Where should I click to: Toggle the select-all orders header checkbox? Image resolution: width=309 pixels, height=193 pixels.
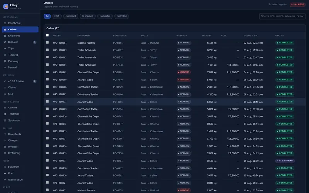pos(47,35)
